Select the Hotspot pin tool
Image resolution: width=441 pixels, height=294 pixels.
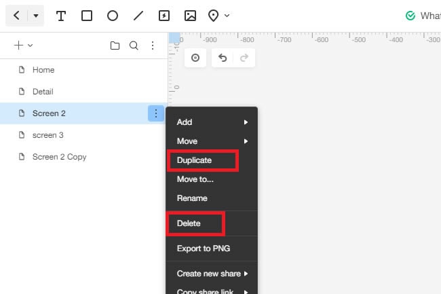(x=213, y=16)
